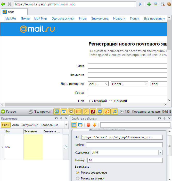The image size is (172, 181).
Task: Open the Мой Мир link
Action: [40, 19]
